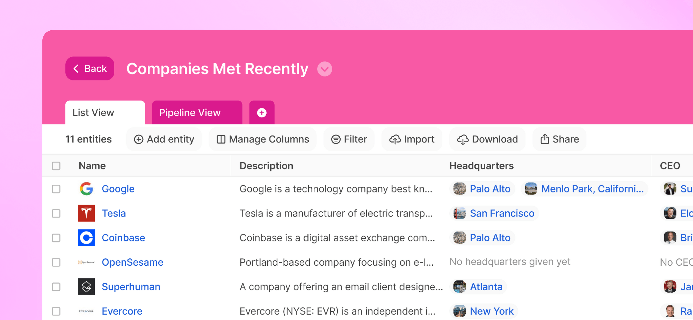Click the Filter lines icon
Image resolution: width=693 pixels, height=320 pixels.
(336, 139)
